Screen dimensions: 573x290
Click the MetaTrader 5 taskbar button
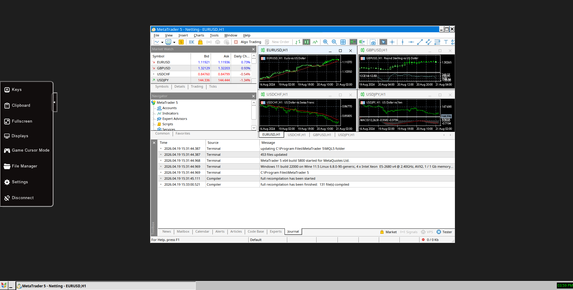point(106,286)
